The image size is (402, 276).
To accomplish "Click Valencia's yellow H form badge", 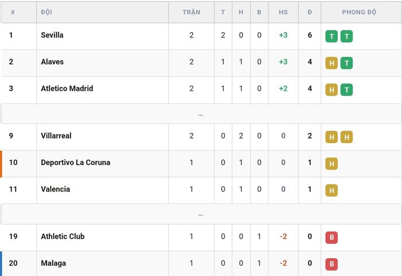I will (x=331, y=190).
